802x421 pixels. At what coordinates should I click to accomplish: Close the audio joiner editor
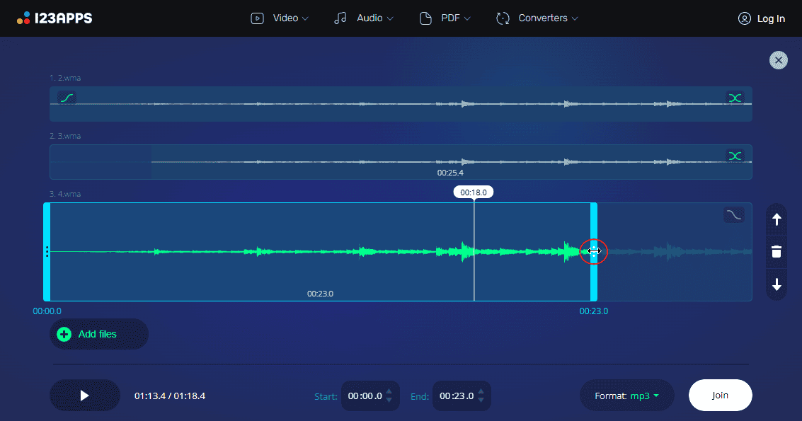coord(779,60)
